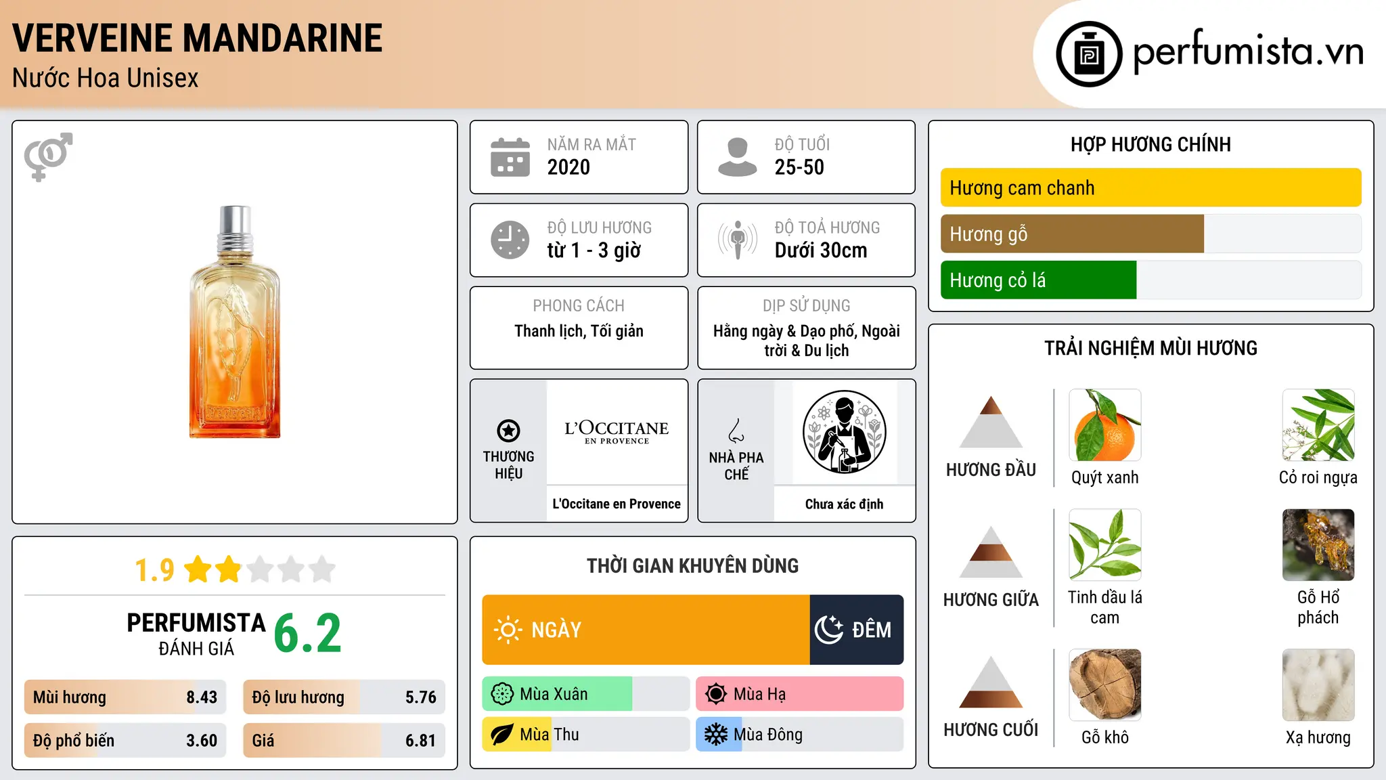Click the occasion text Hằng ngày & Dạo phố
The image size is (1386, 780).
(x=787, y=331)
